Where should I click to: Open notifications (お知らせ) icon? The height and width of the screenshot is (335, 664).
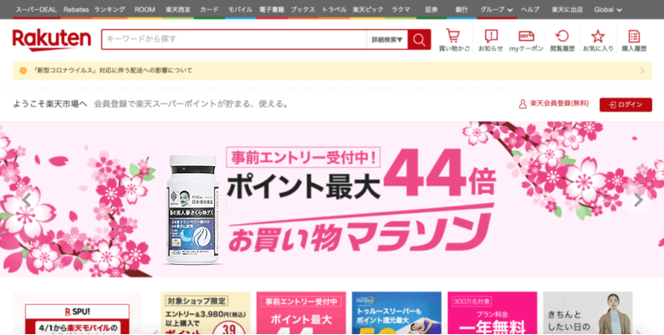490,40
